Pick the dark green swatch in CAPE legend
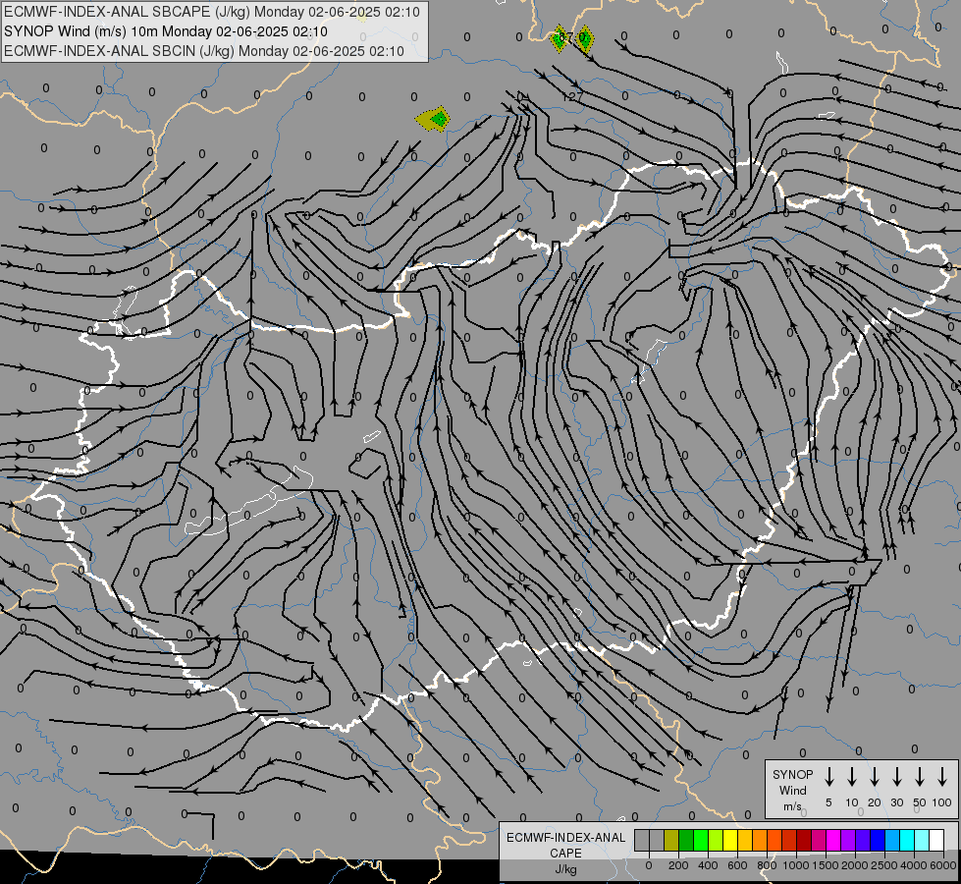The height and width of the screenshot is (884, 961). coord(686,840)
